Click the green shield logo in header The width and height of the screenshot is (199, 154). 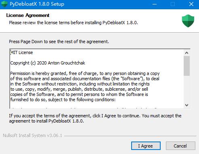(x=188, y=21)
